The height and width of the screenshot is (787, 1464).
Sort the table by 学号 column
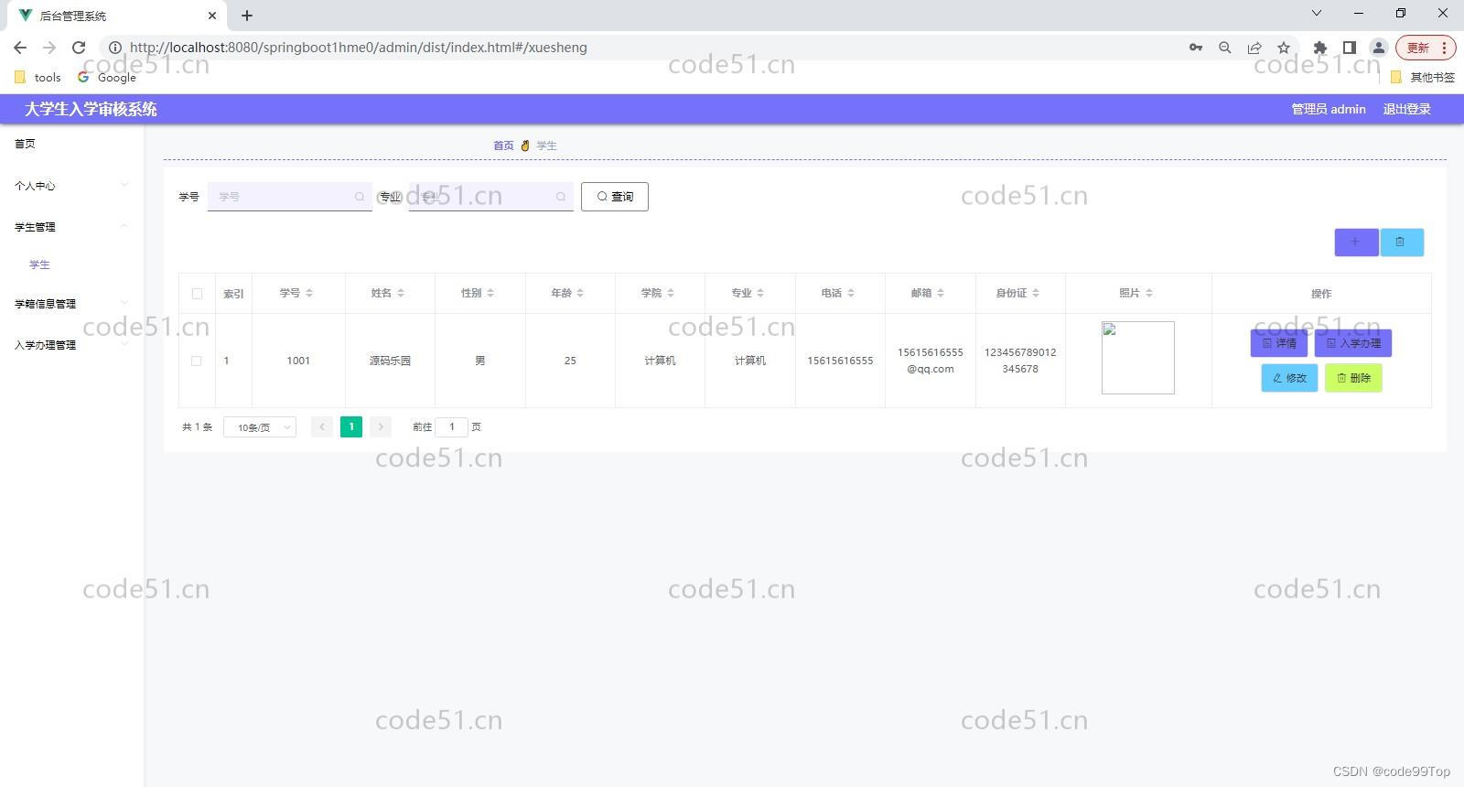point(309,293)
